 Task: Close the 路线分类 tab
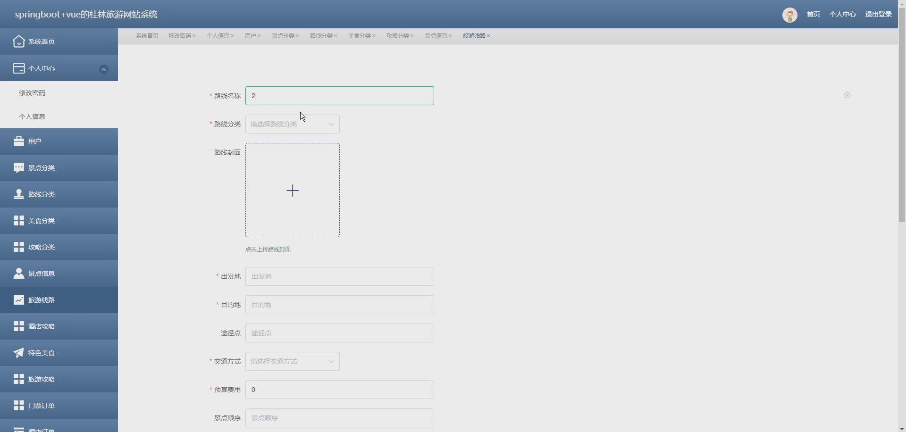tap(336, 36)
